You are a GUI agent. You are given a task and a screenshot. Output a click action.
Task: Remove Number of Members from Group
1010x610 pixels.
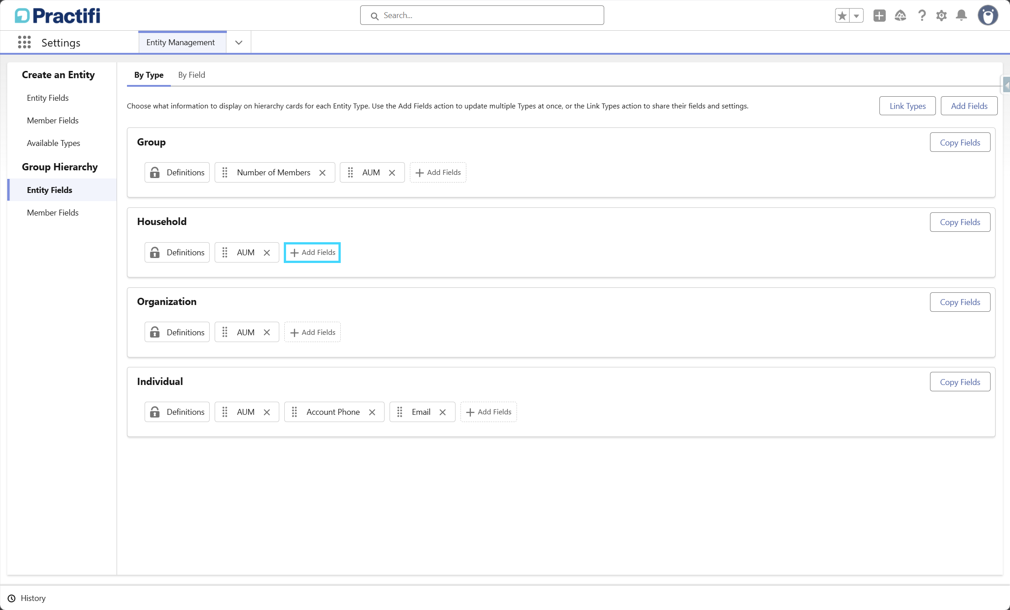pyautogui.click(x=322, y=173)
